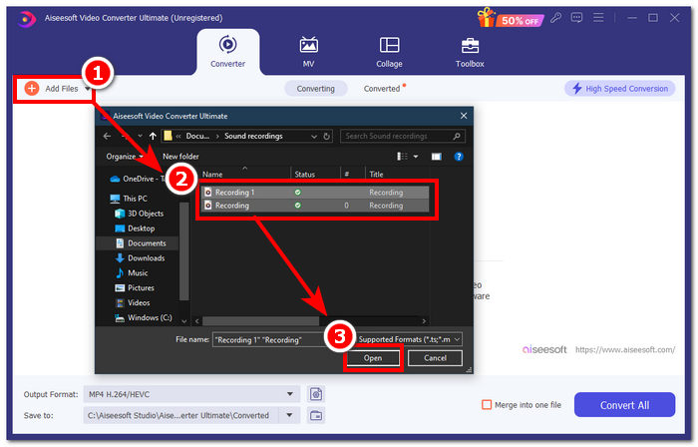
Task: Click the horizontal scrollbar in file list
Action: pos(260,321)
